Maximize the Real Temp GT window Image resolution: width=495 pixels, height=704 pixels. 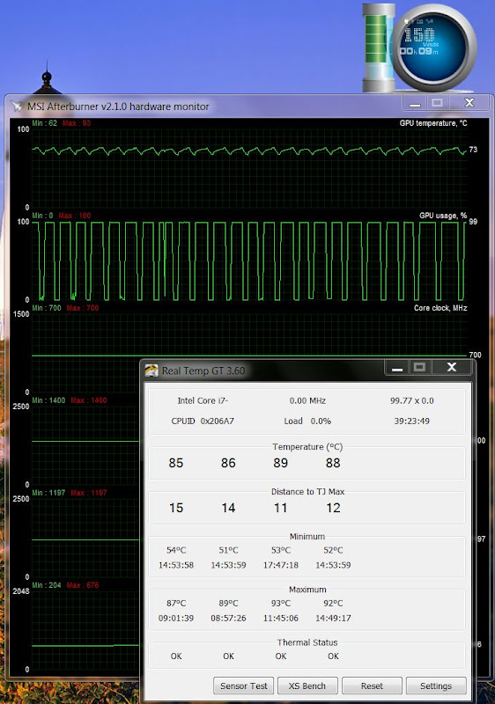(419, 368)
